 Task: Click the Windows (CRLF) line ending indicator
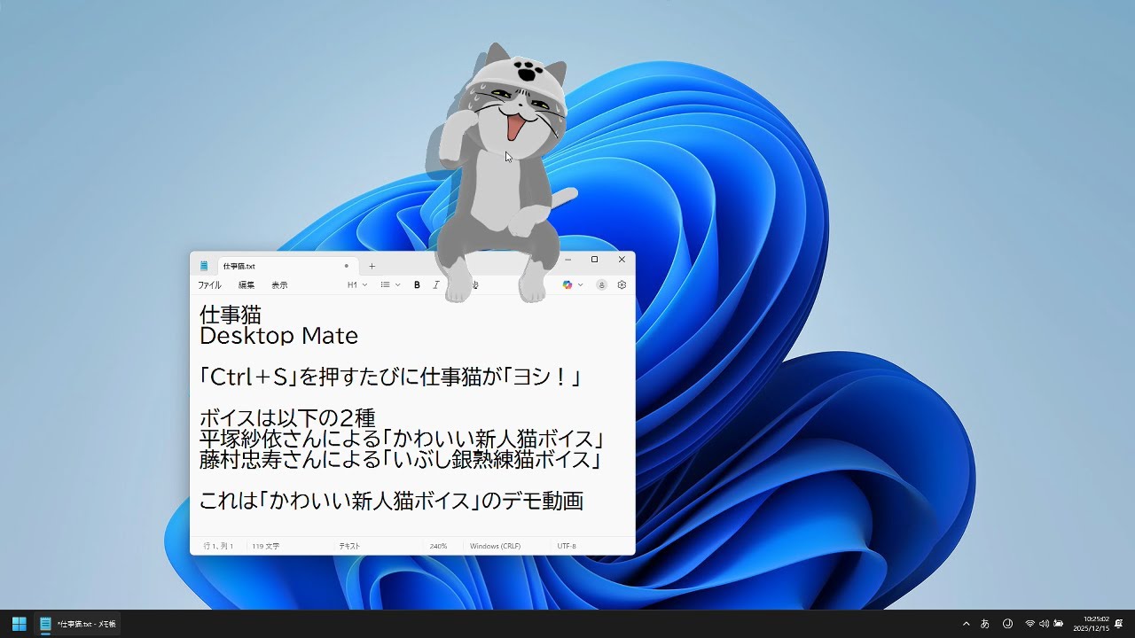[x=495, y=546]
